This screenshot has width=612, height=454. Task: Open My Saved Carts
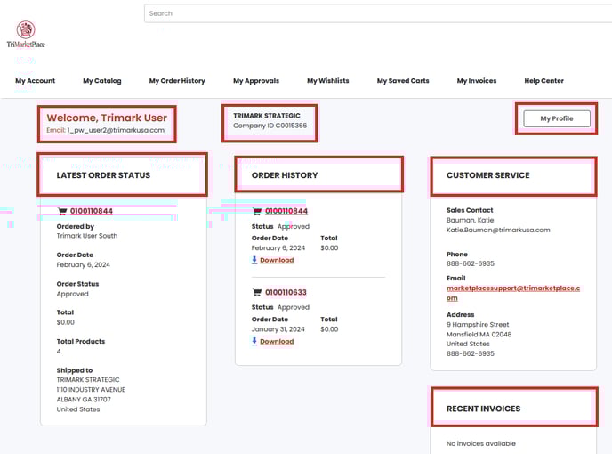403,81
